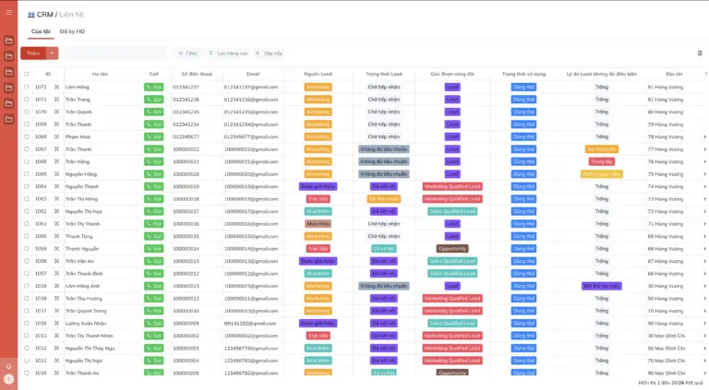Open record detail icon for ID 1057
Image resolution: width=709 pixels, height=390 pixels.
57,273
